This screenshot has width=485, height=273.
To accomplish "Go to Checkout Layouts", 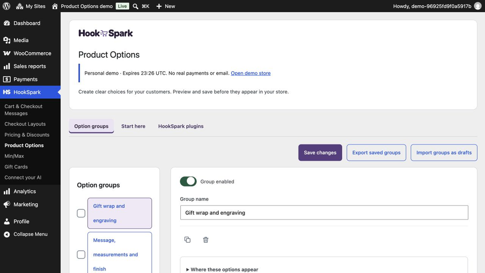I will pos(25,124).
